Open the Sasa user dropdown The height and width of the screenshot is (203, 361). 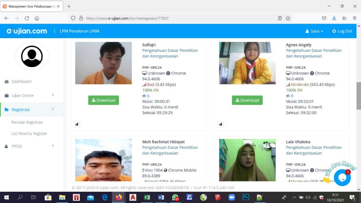pyautogui.click(x=314, y=31)
